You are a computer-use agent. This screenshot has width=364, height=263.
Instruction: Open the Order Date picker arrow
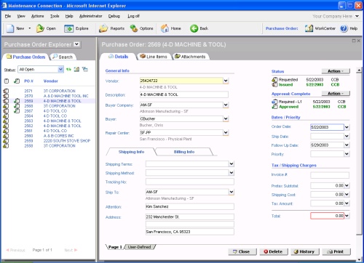click(347, 127)
